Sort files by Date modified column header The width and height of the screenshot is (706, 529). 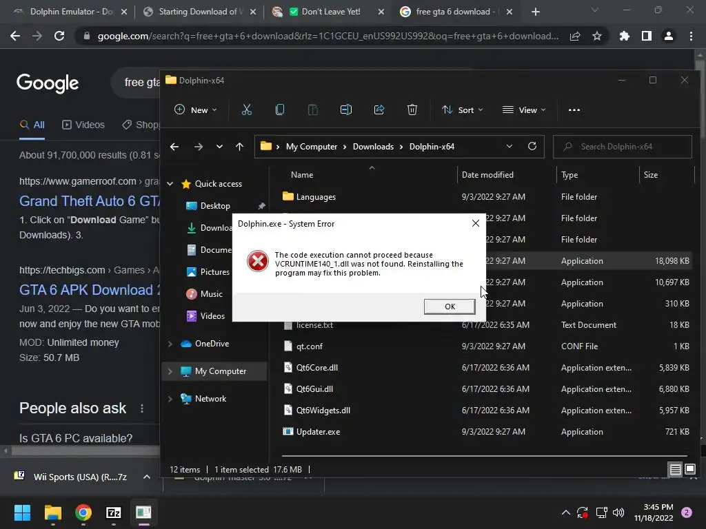click(487, 175)
